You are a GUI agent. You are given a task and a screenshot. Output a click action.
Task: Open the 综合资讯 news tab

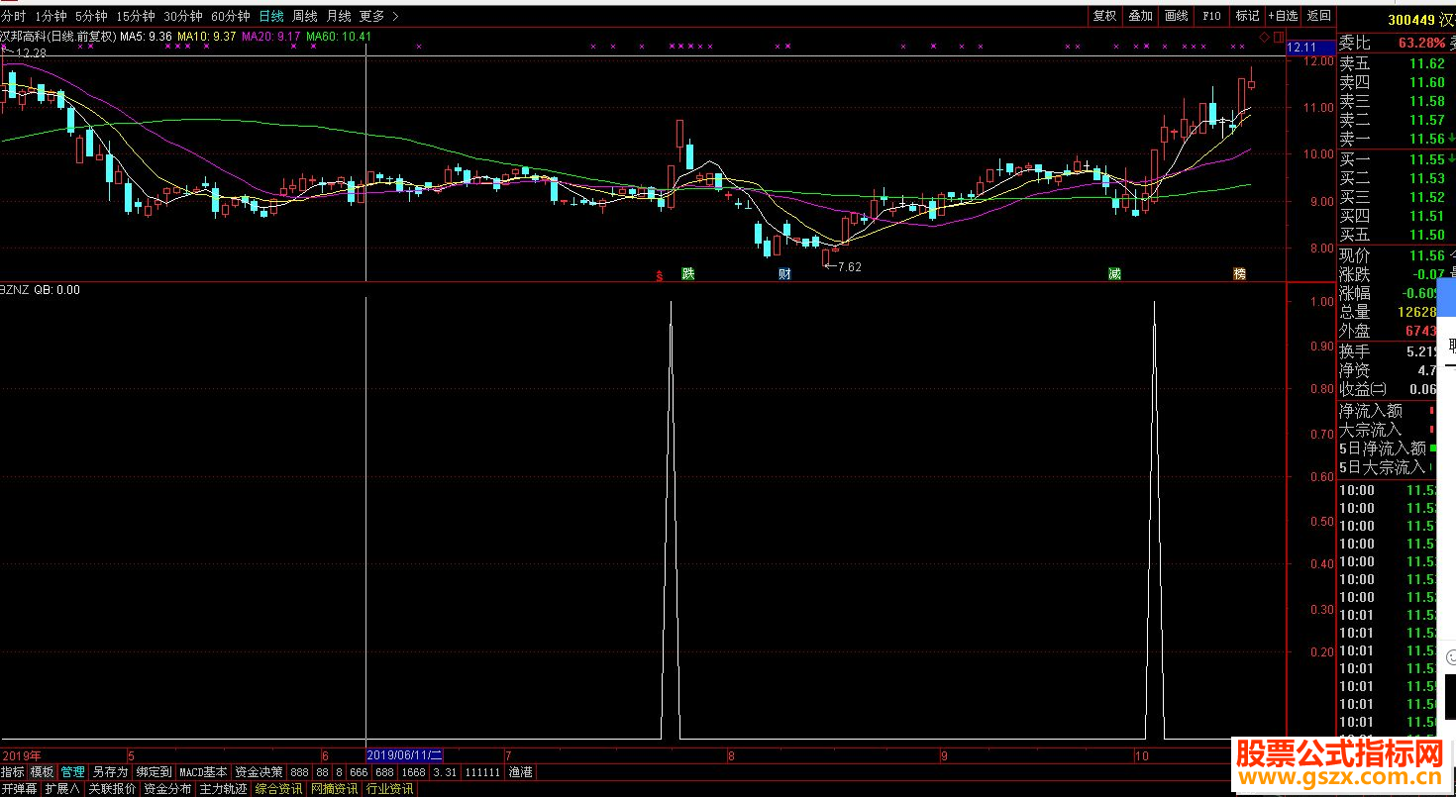(278, 789)
